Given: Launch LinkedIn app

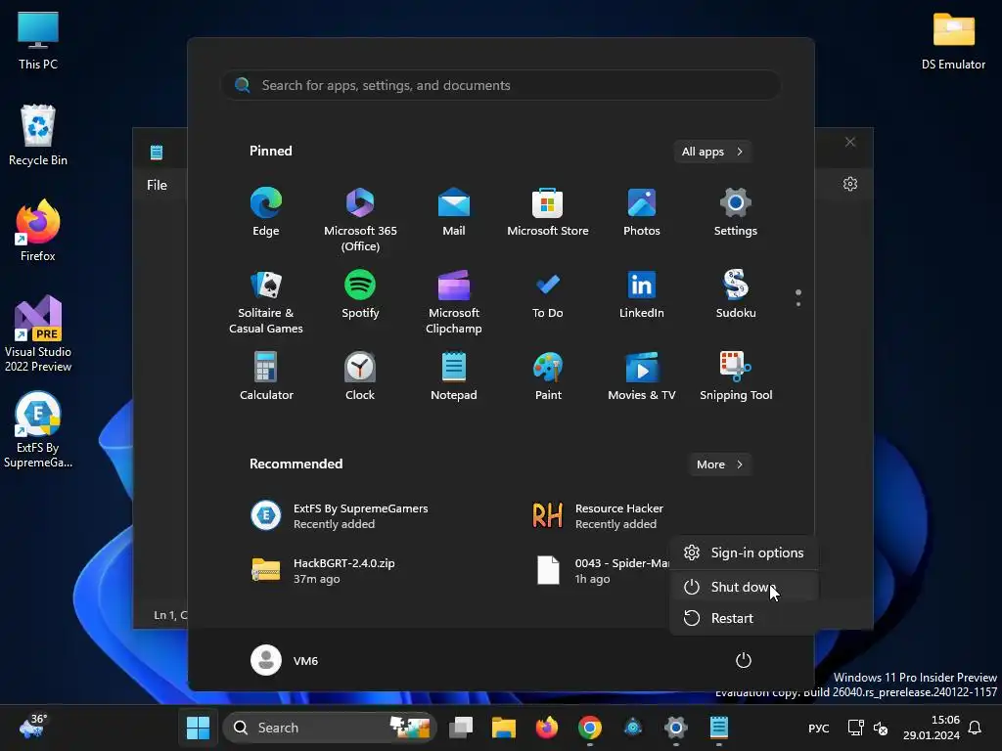Looking at the screenshot, I should pos(642,294).
